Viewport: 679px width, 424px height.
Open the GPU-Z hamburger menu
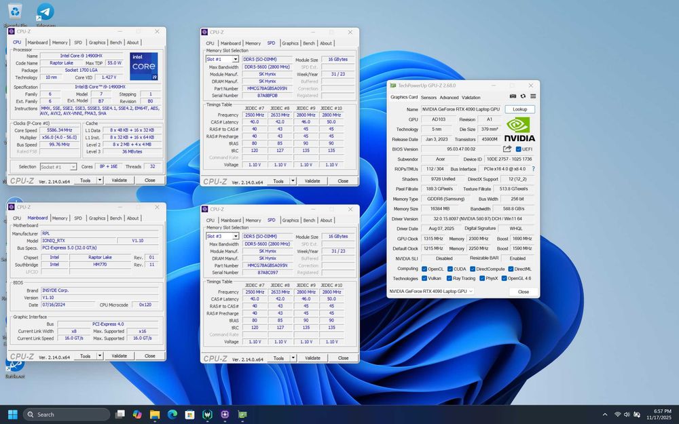pos(533,97)
